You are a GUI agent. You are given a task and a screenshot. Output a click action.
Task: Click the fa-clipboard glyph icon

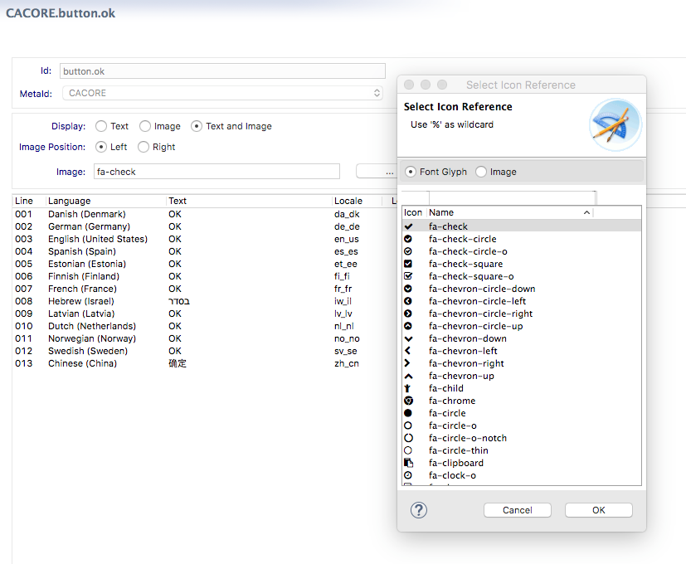coord(408,463)
